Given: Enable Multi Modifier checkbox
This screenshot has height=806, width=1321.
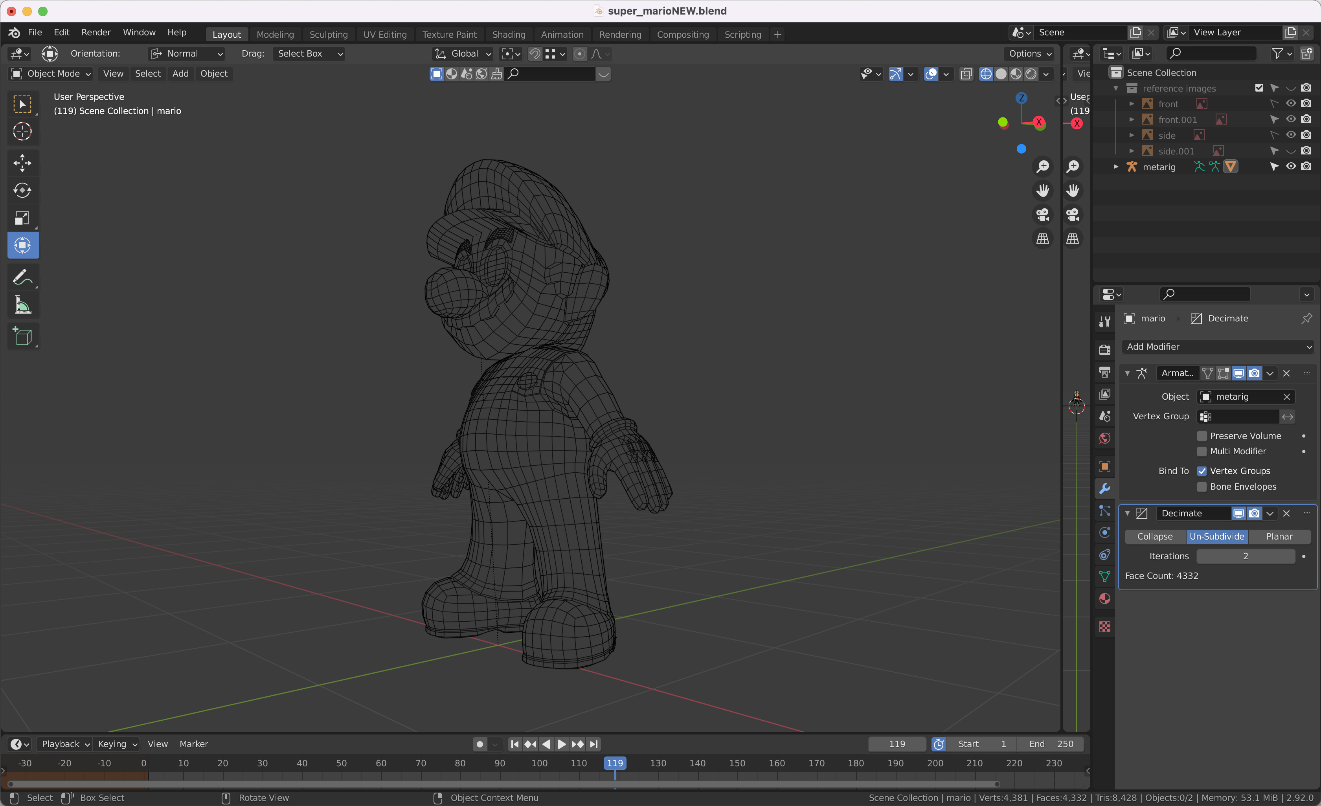Looking at the screenshot, I should point(1202,452).
